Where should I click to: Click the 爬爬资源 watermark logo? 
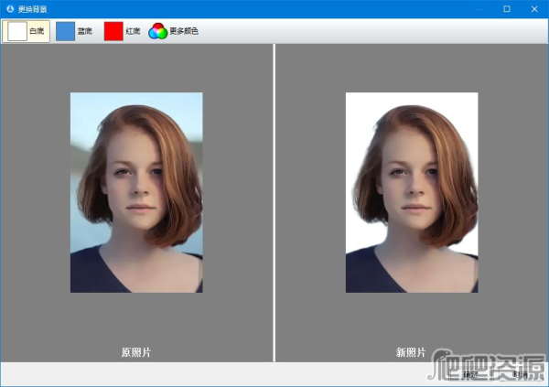[x=488, y=364]
